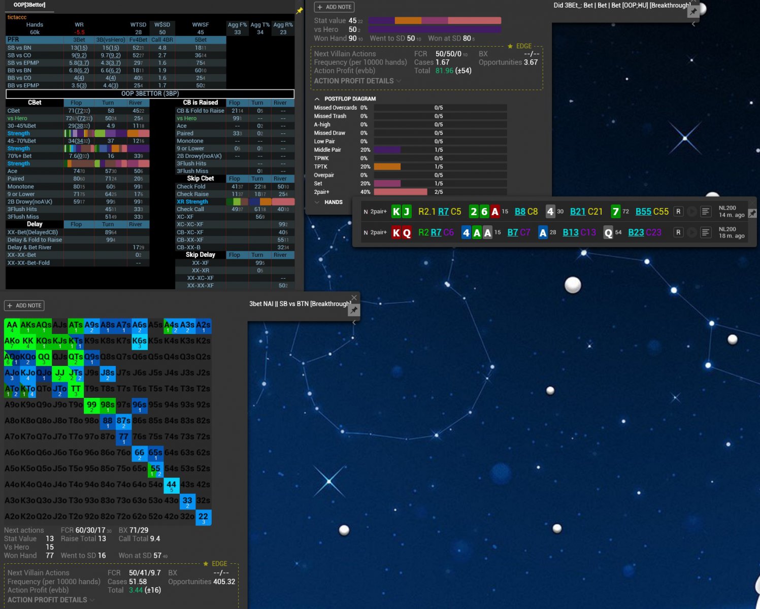Open the replayer R icon for the KJ hand
The width and height of the screenshot is (760, 609).
(678, 212)
